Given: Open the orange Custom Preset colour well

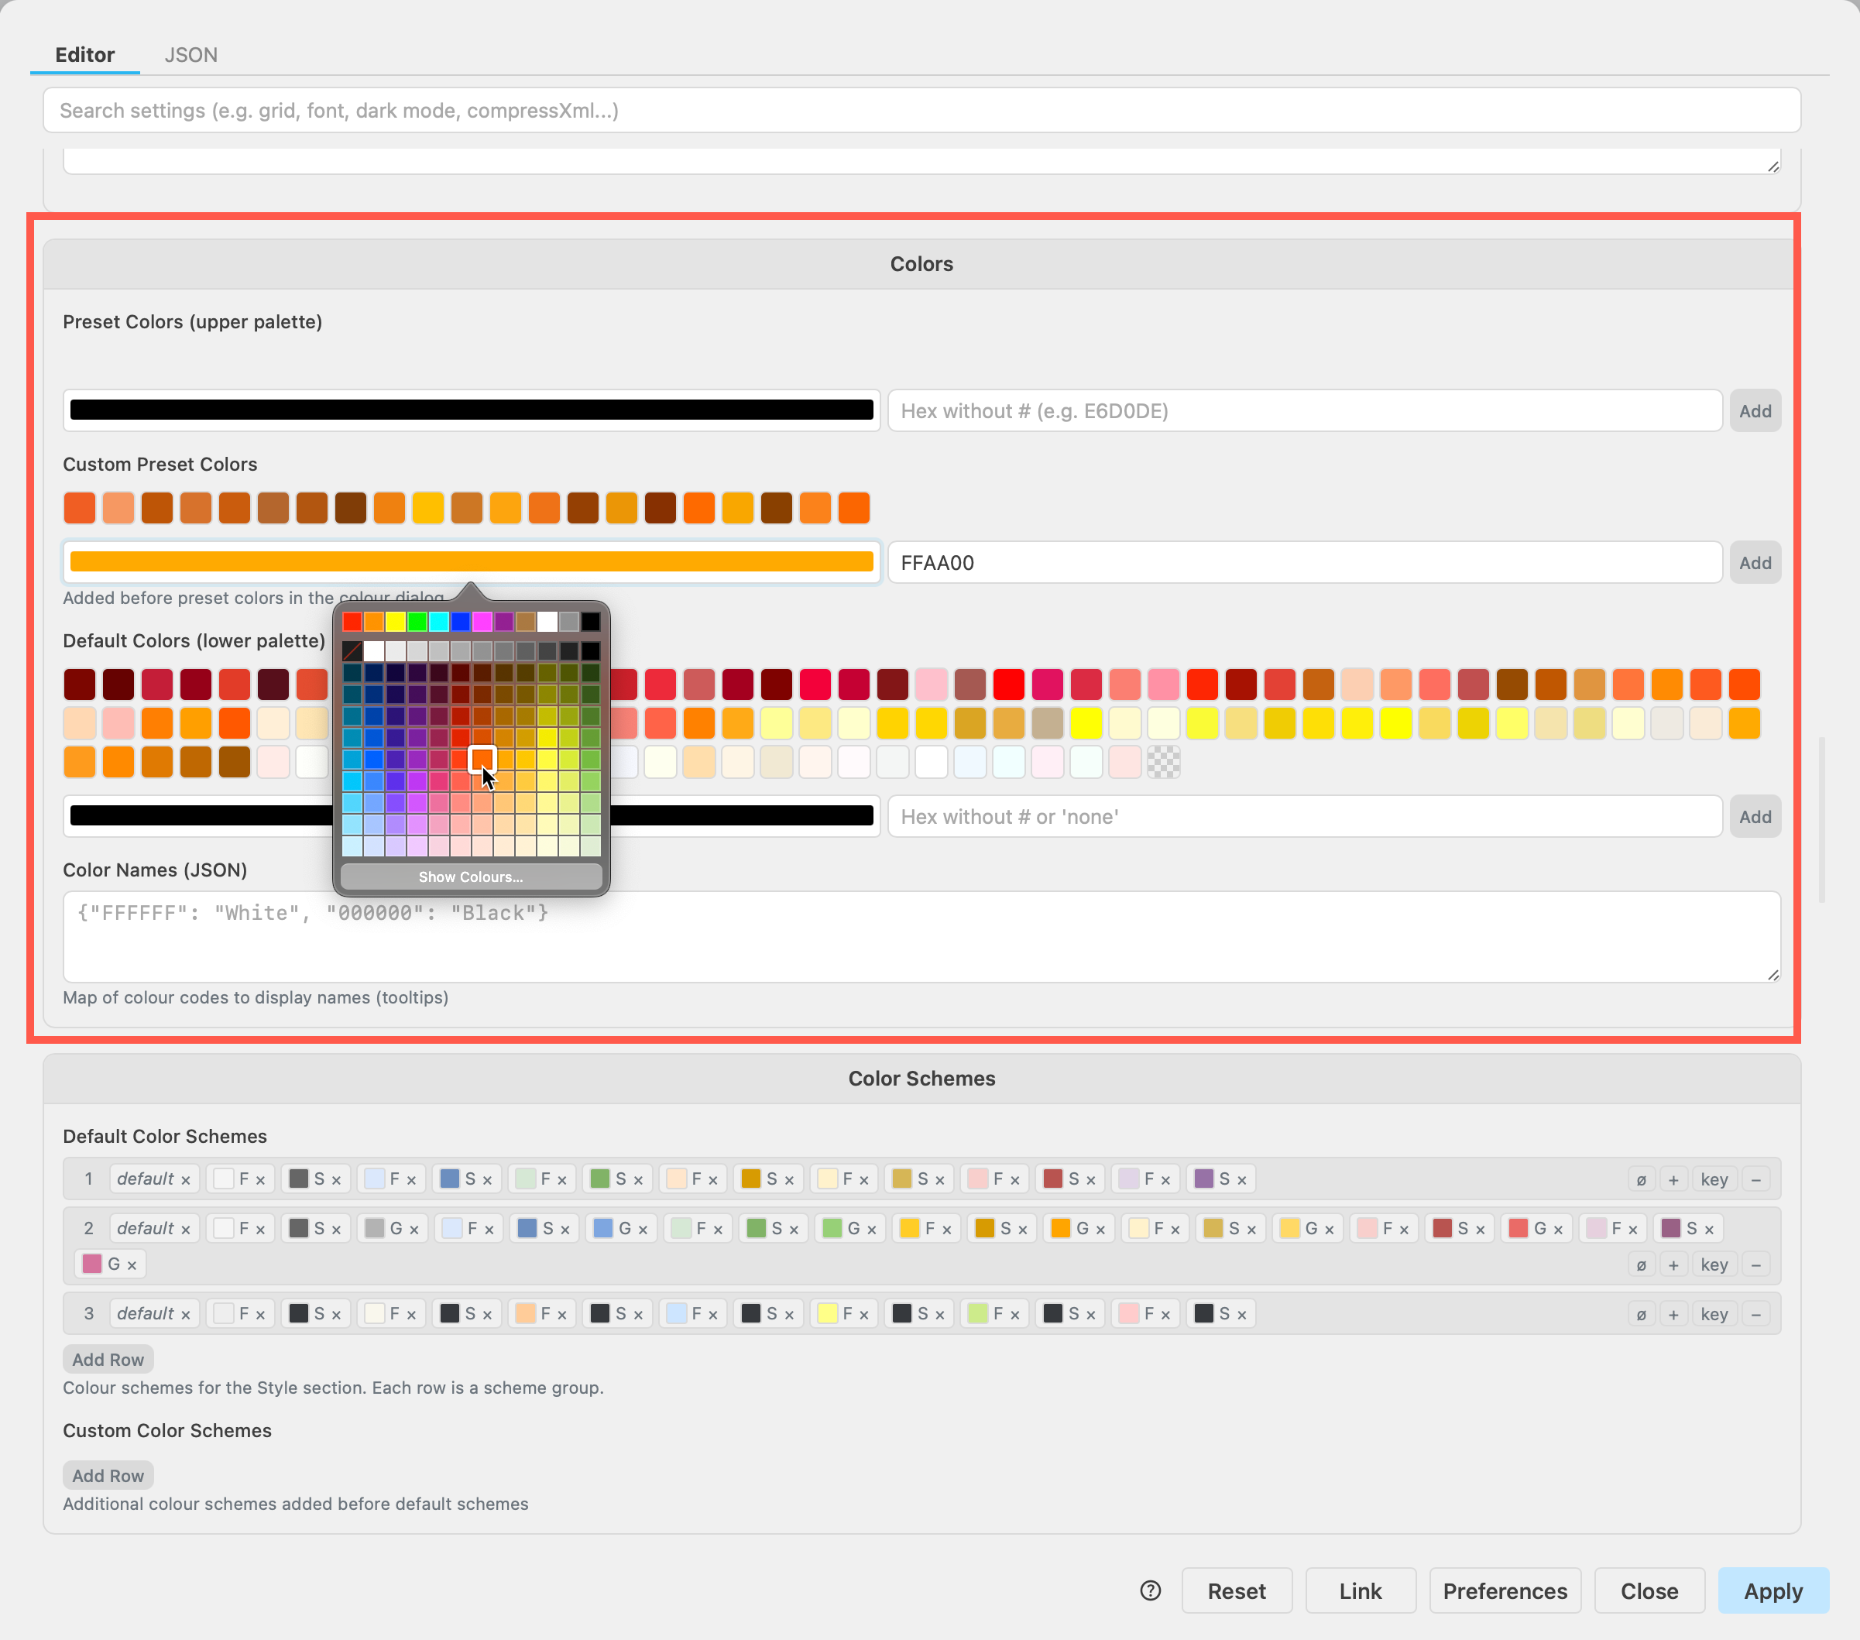Looking at the screenshot, I should point(472,562).
